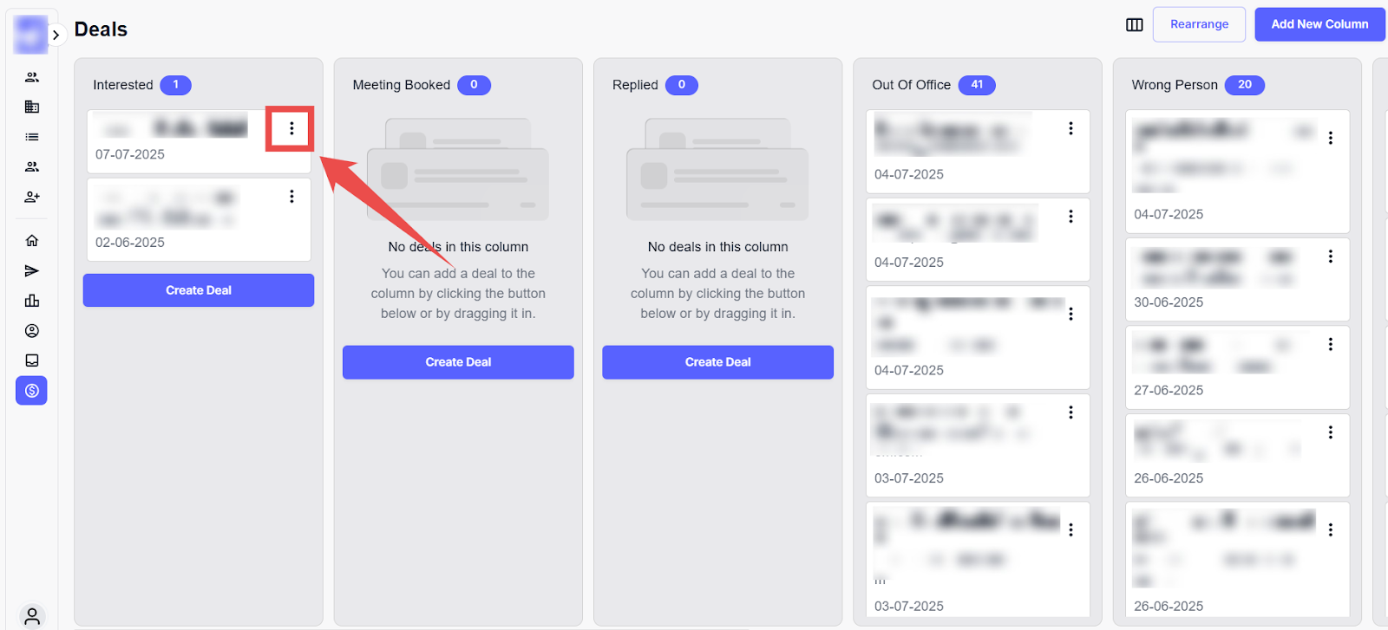Expand the sidebar with the chevron arrow
Screen dimensions: 1388x630
pos(56,36)
